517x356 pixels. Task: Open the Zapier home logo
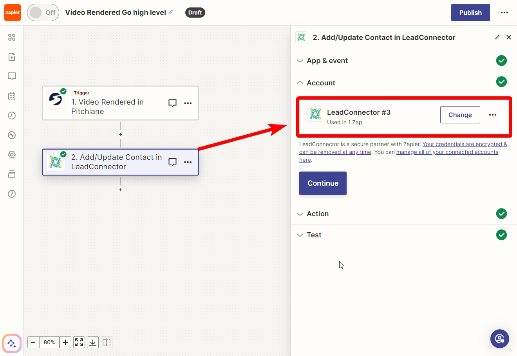13,13
